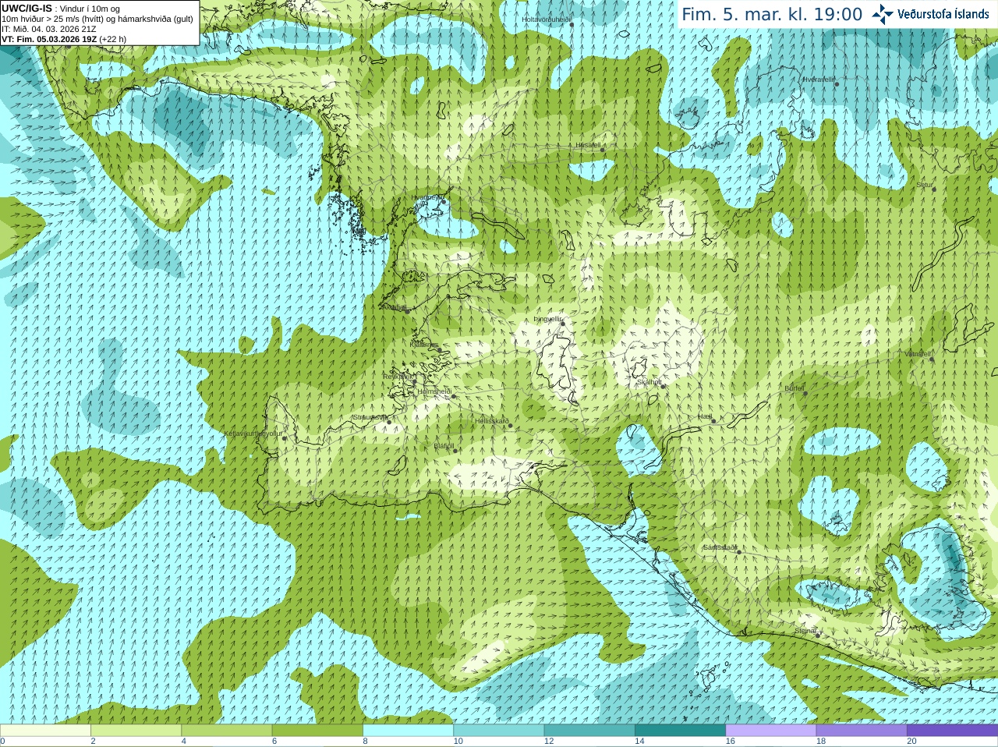Click the Setur station label
Image resolution: width=998 pixels, height=747 pixels.
pyautogui.click(x=925, y=185)
